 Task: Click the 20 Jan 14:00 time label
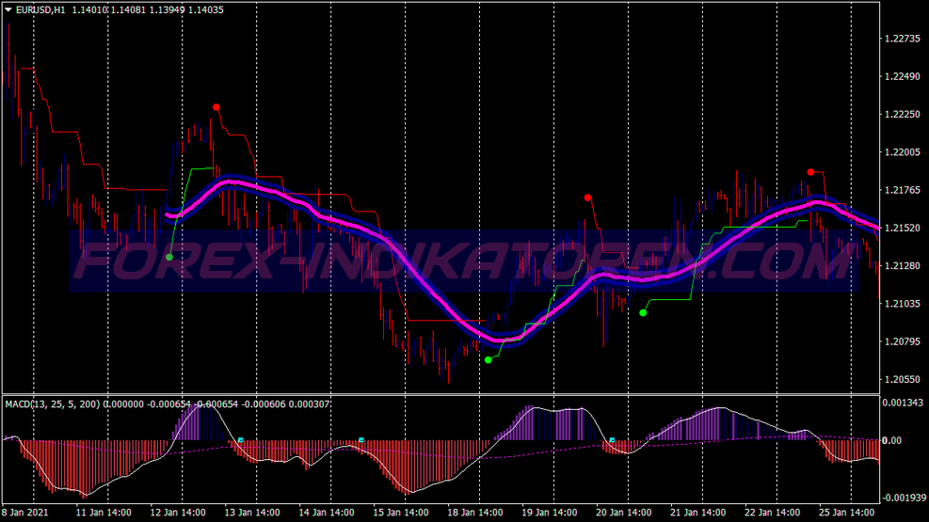click(624, 513)
